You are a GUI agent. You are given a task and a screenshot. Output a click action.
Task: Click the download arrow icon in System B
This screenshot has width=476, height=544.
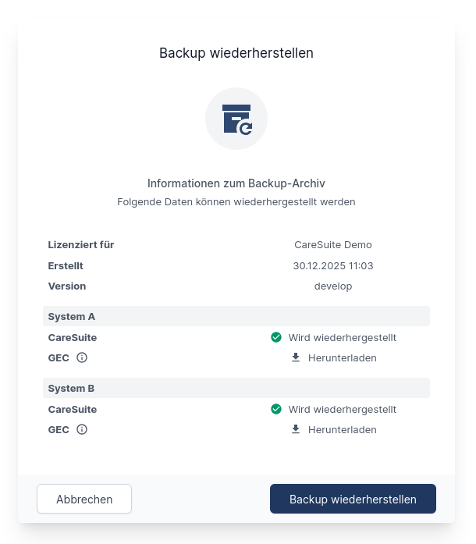[296, 429]
